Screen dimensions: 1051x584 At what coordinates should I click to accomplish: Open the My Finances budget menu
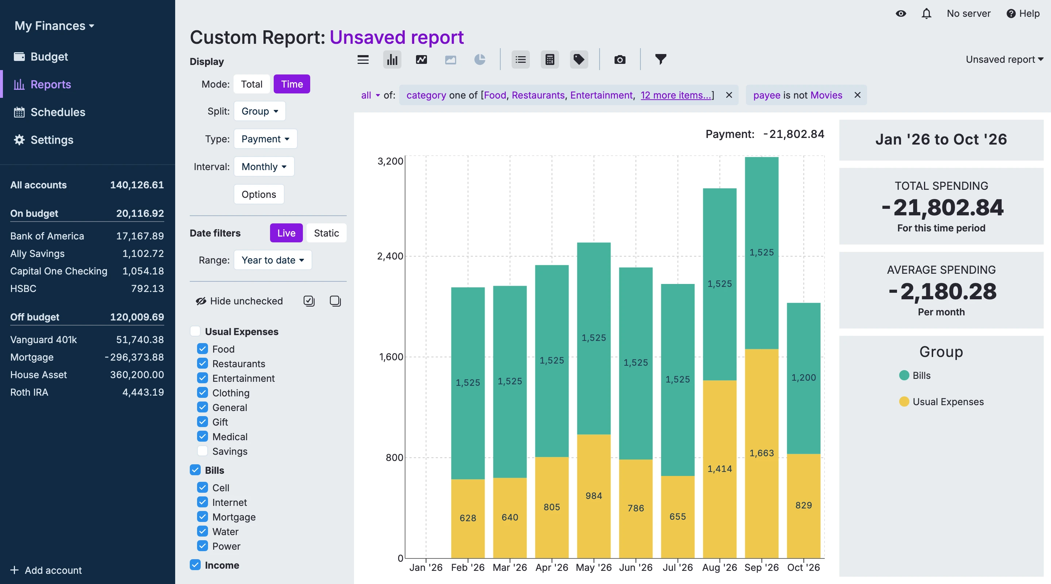point(54,26)
